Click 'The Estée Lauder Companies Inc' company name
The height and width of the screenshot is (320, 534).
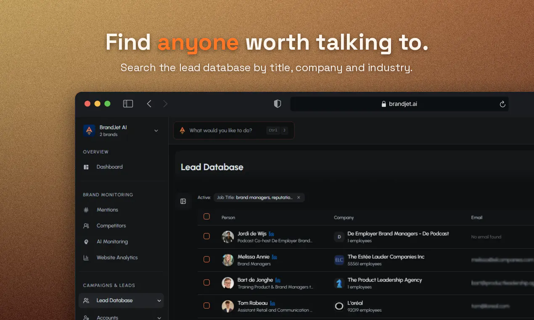coord(386,257)
